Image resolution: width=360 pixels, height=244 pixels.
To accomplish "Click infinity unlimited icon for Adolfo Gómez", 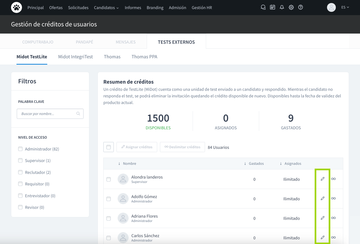I will click(333, 199).
